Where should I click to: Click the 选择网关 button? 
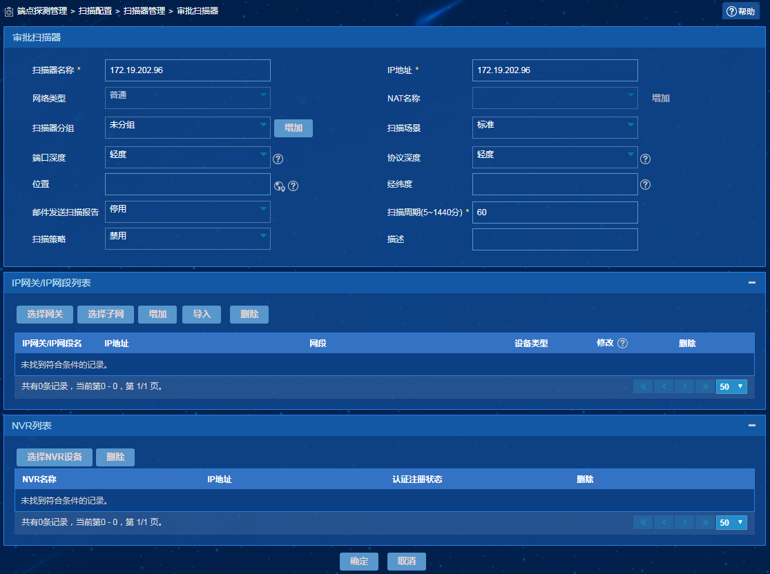coord(45,315)
